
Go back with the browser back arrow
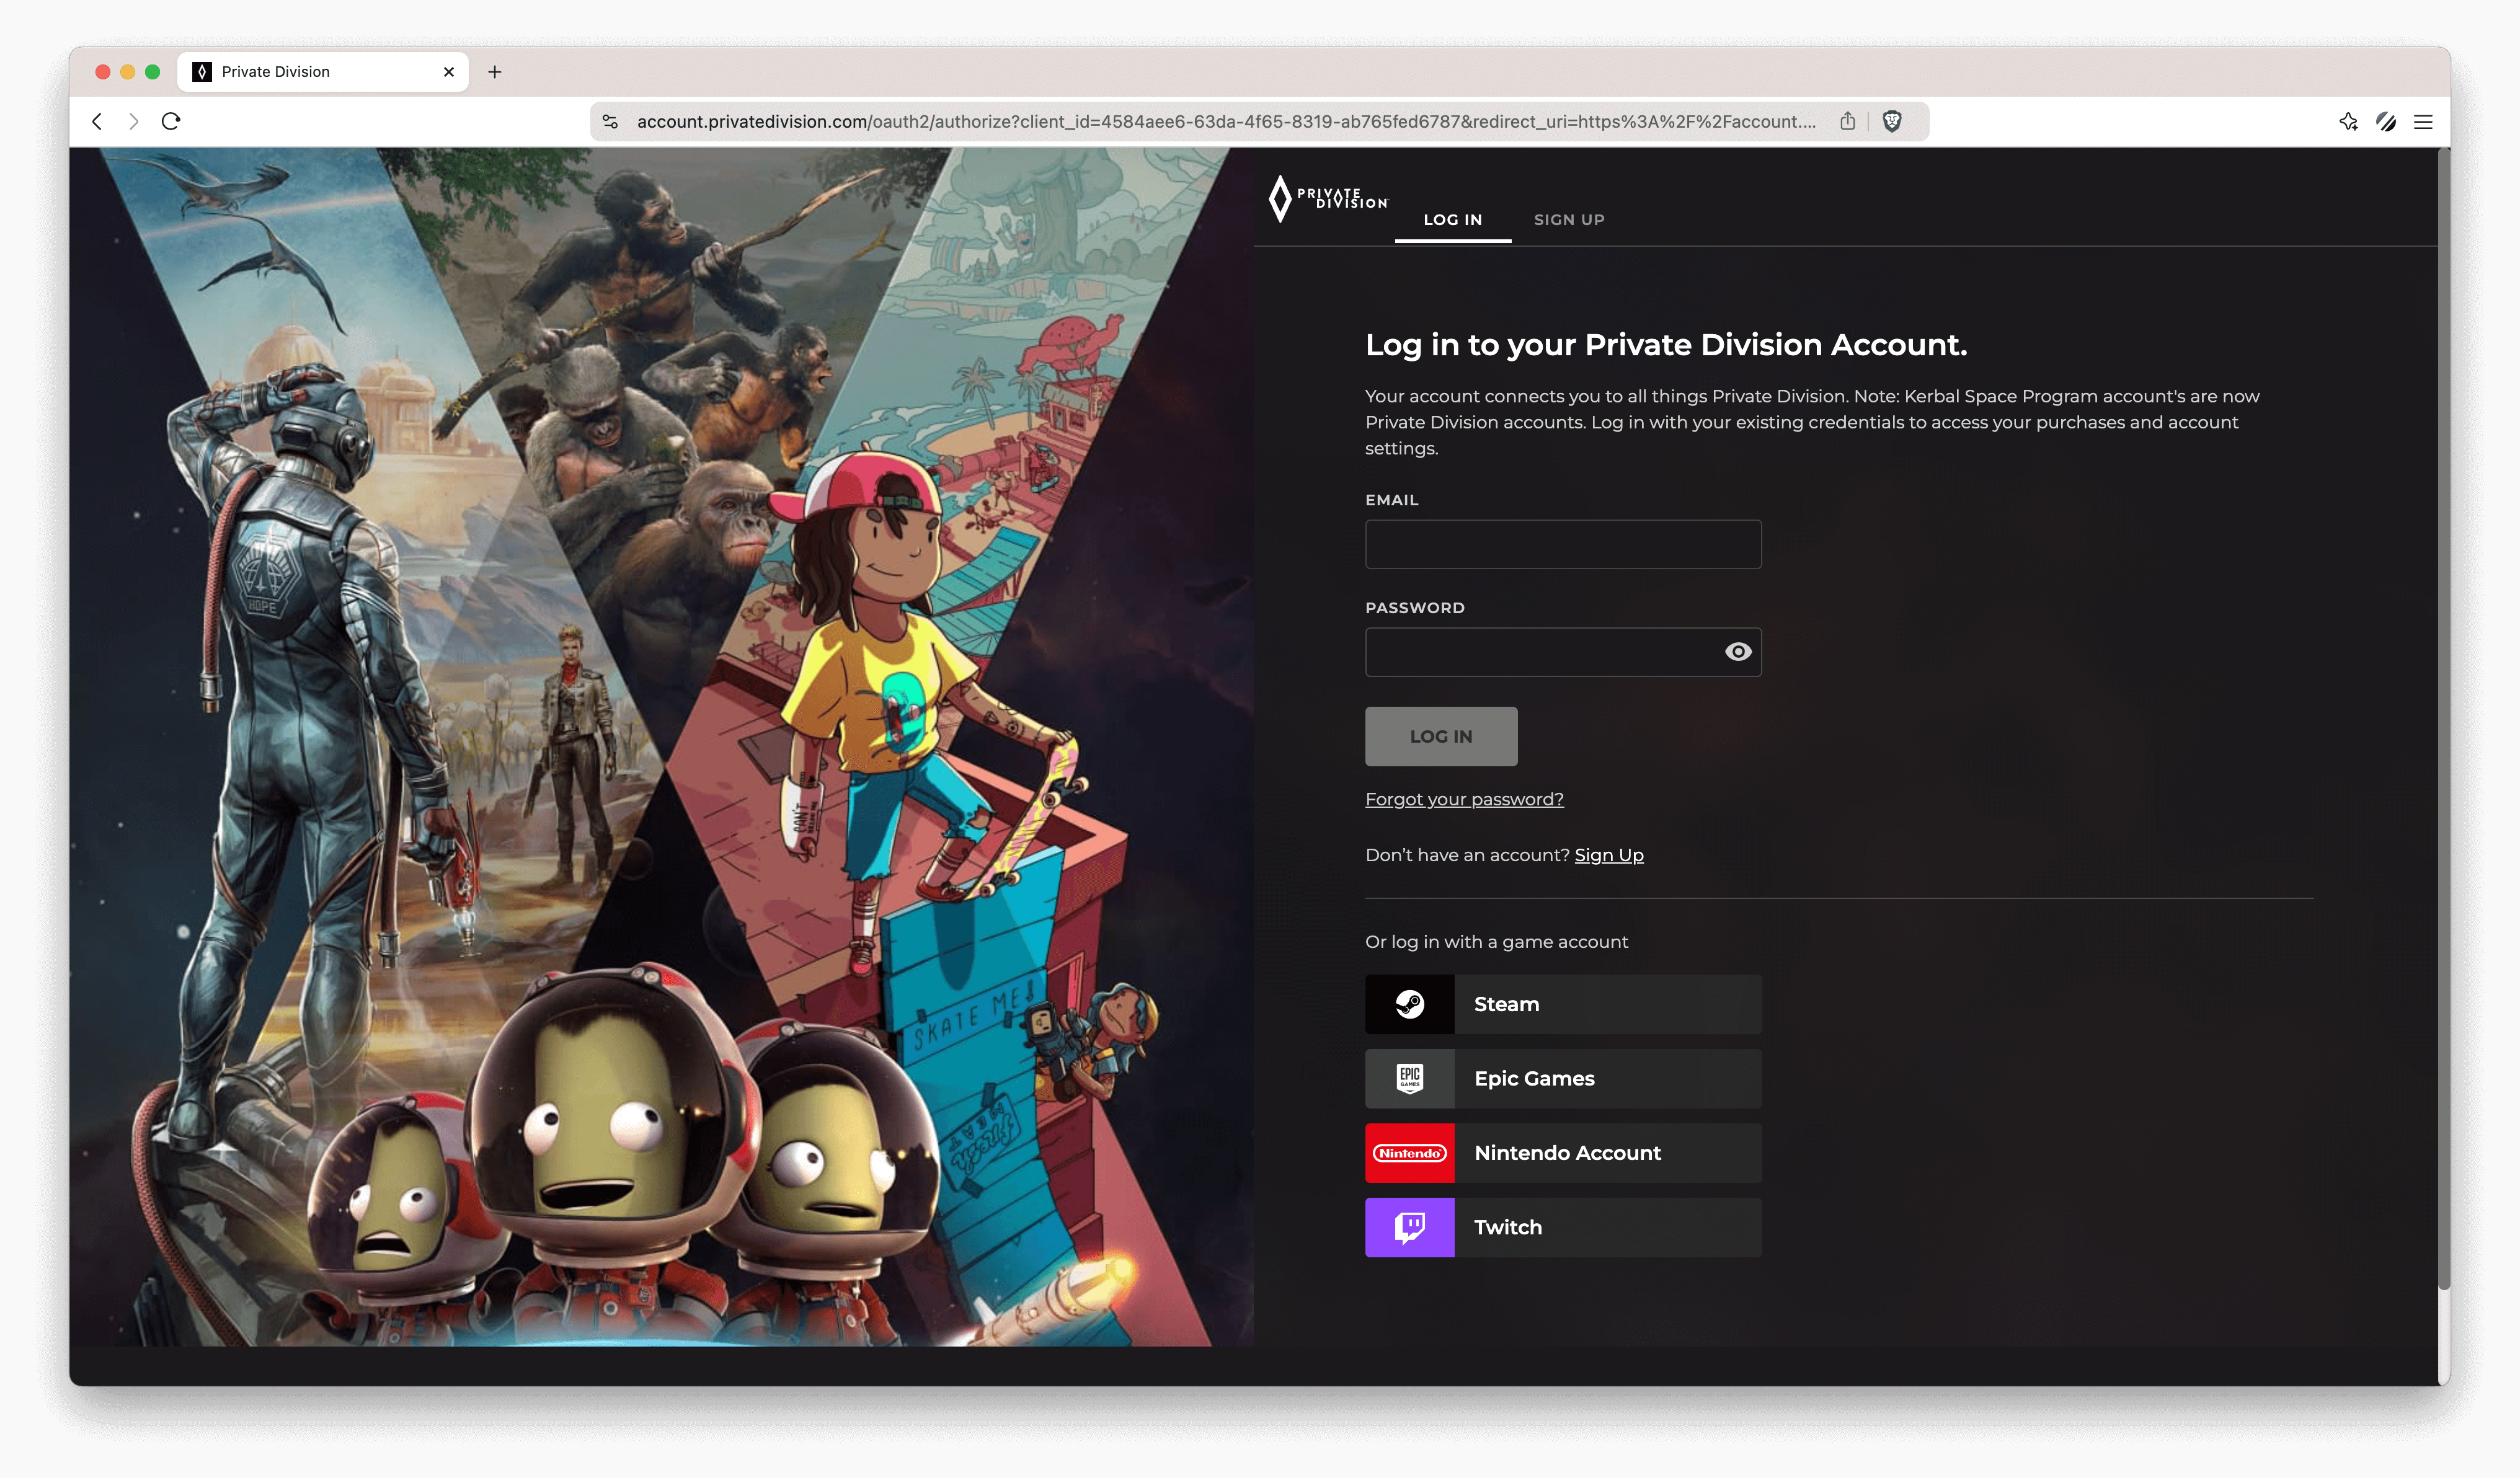tap(97, 121)
